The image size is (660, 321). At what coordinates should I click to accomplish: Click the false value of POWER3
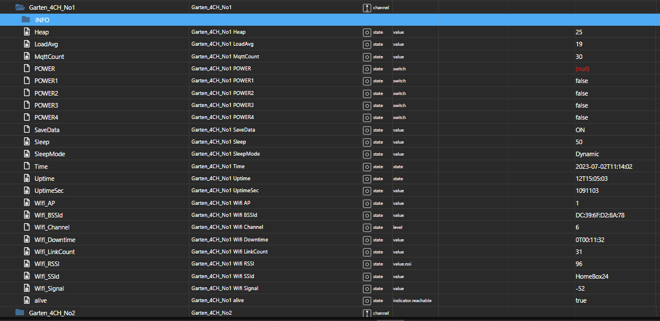click(582, 105)
